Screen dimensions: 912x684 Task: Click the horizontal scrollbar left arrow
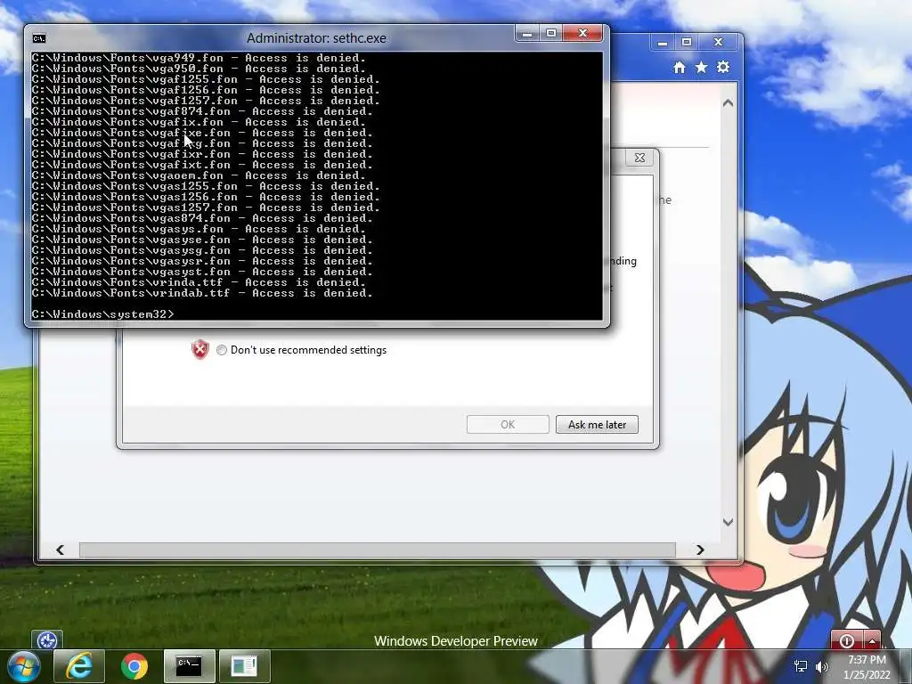coord(60,550)
